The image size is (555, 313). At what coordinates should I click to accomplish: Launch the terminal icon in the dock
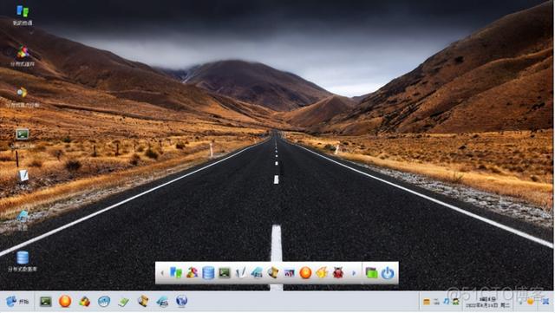point(225,272)
